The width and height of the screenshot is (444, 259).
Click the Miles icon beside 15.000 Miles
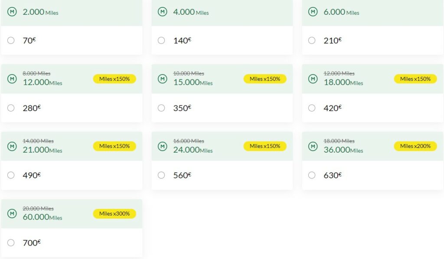(x=162, y=79)
